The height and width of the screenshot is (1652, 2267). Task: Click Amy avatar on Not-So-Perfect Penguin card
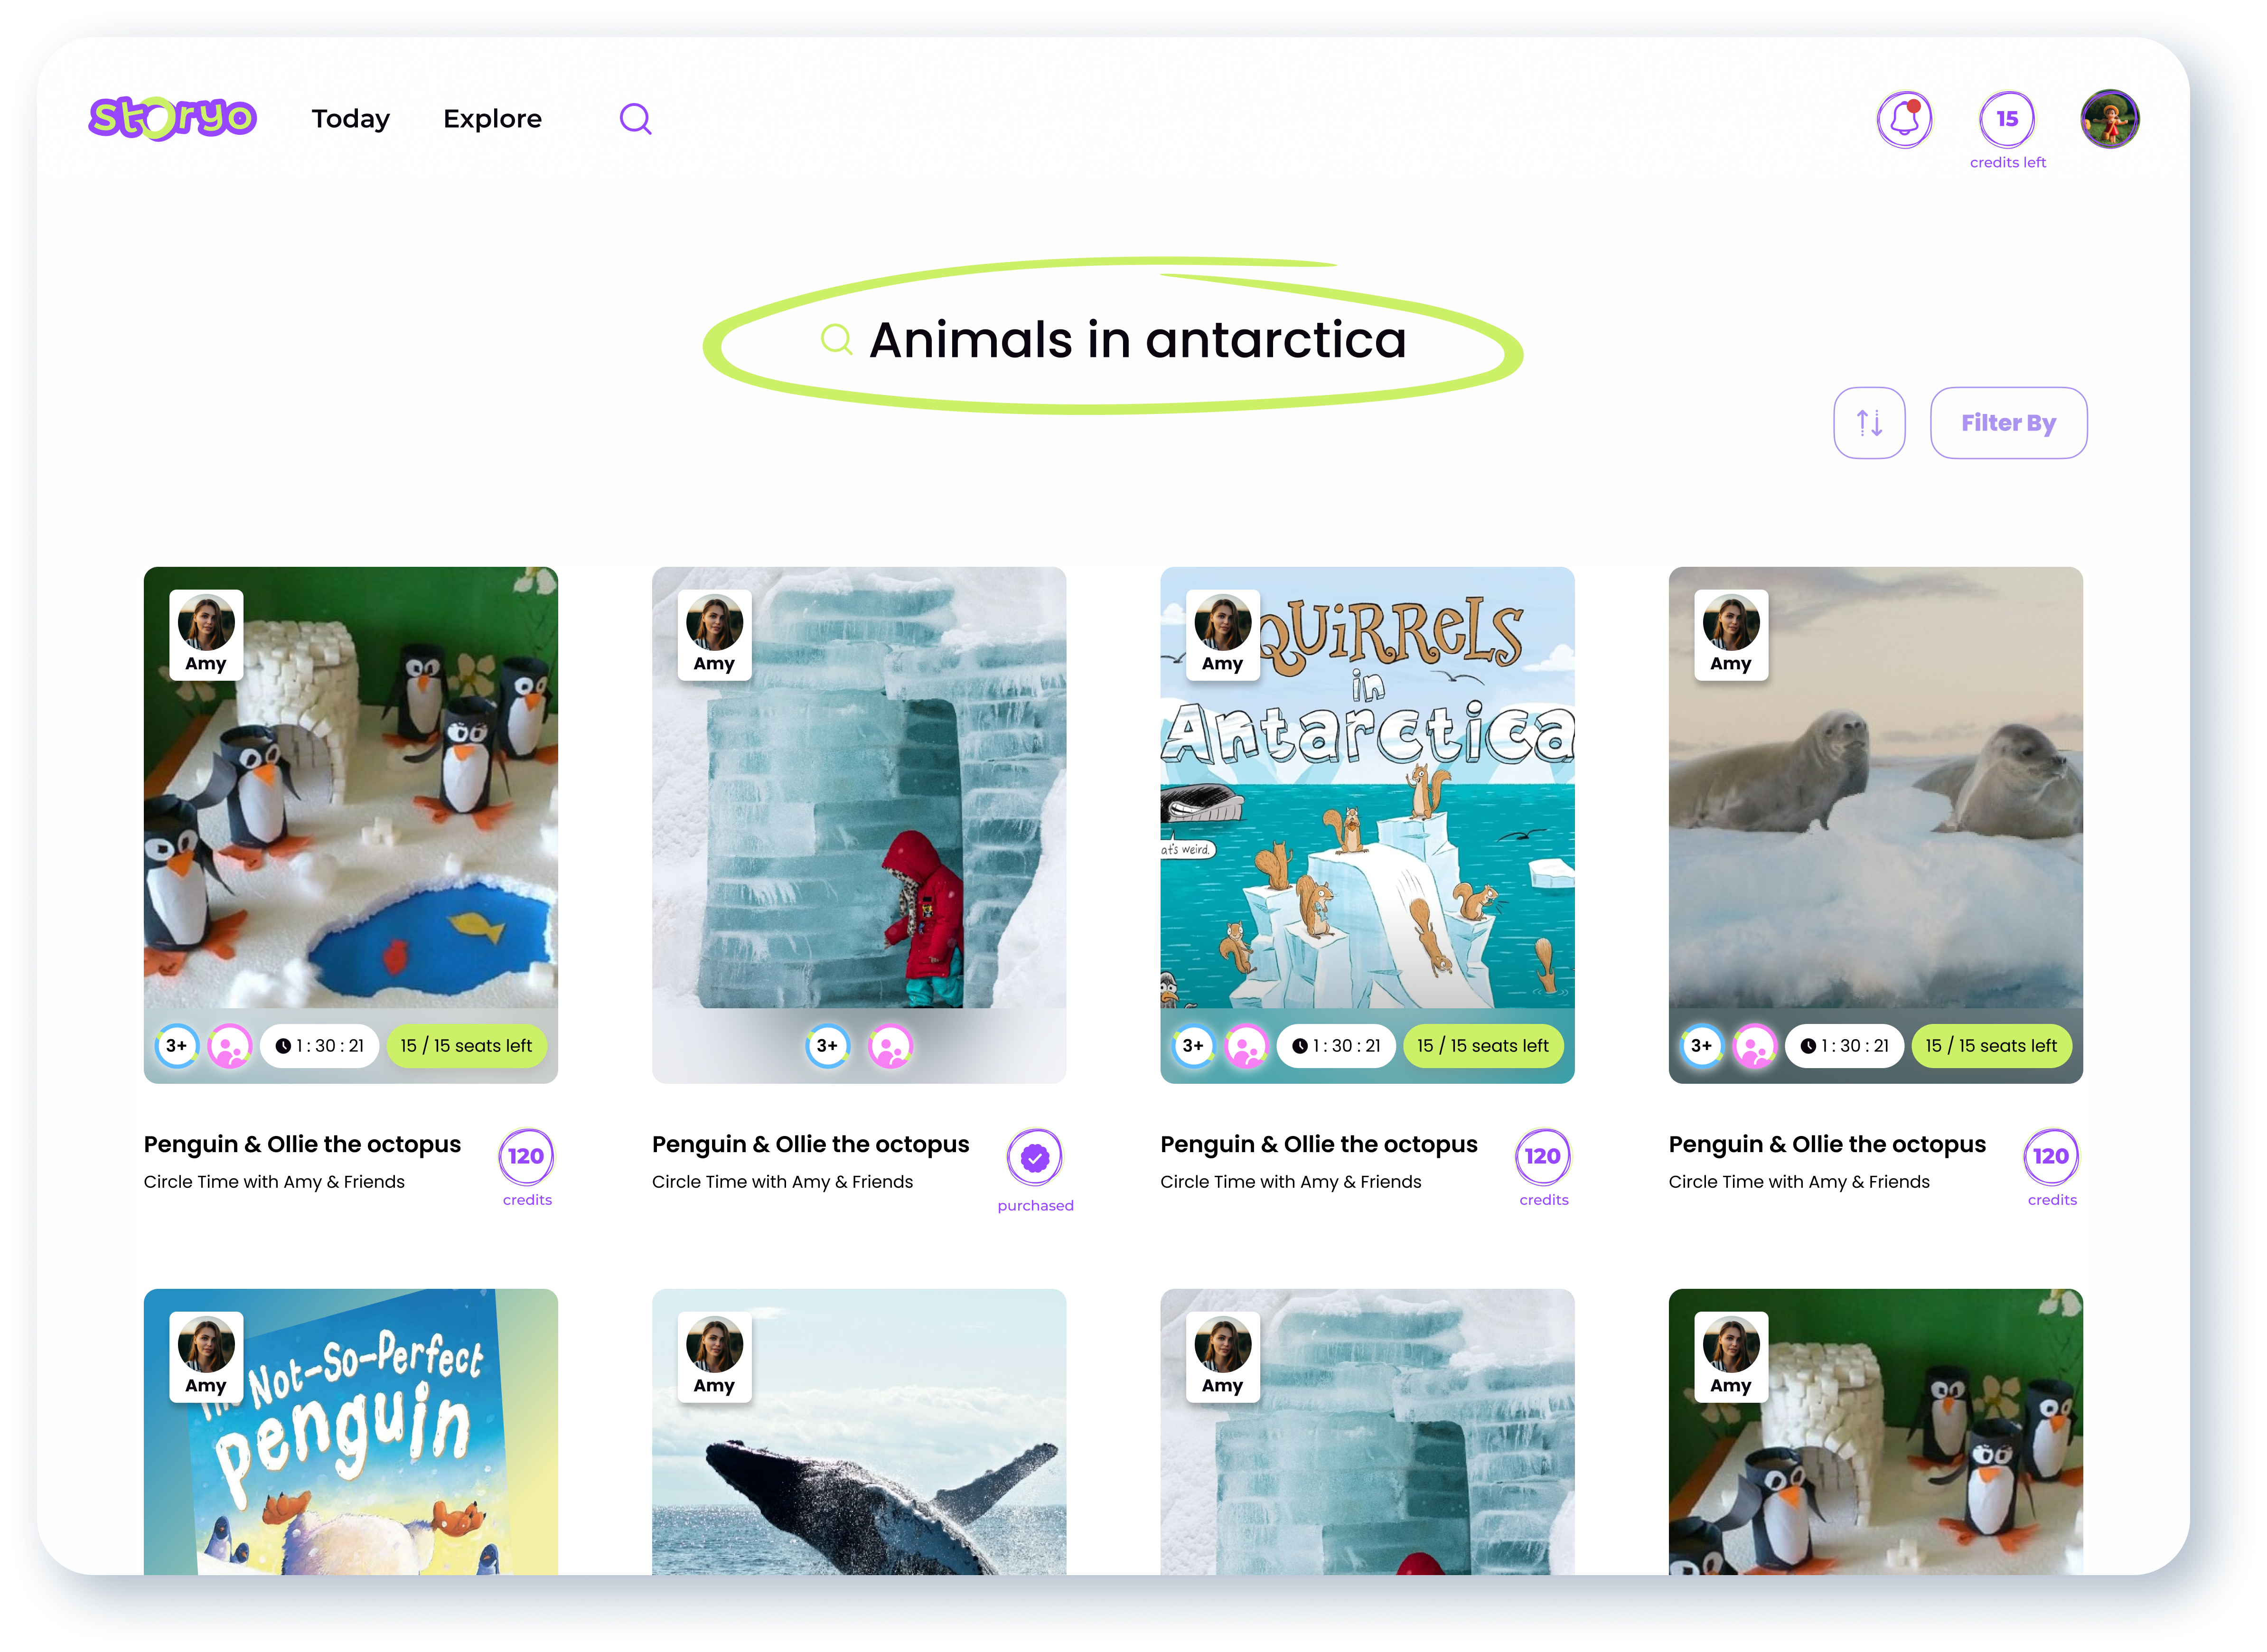click(206, 1357)
